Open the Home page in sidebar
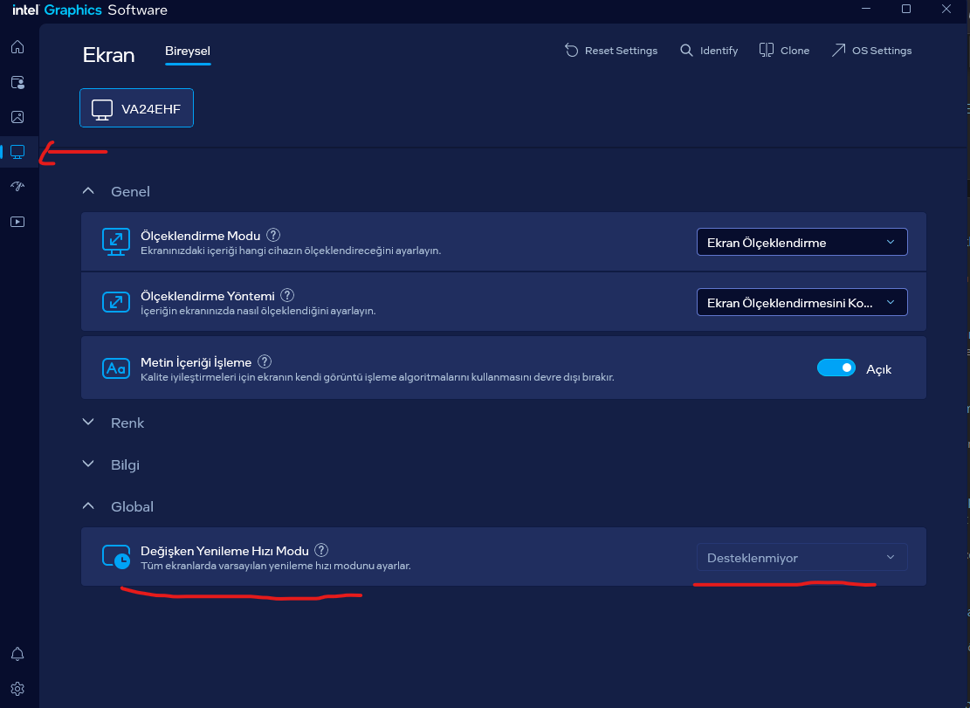970x708 pixels. [x=17, y=47]
